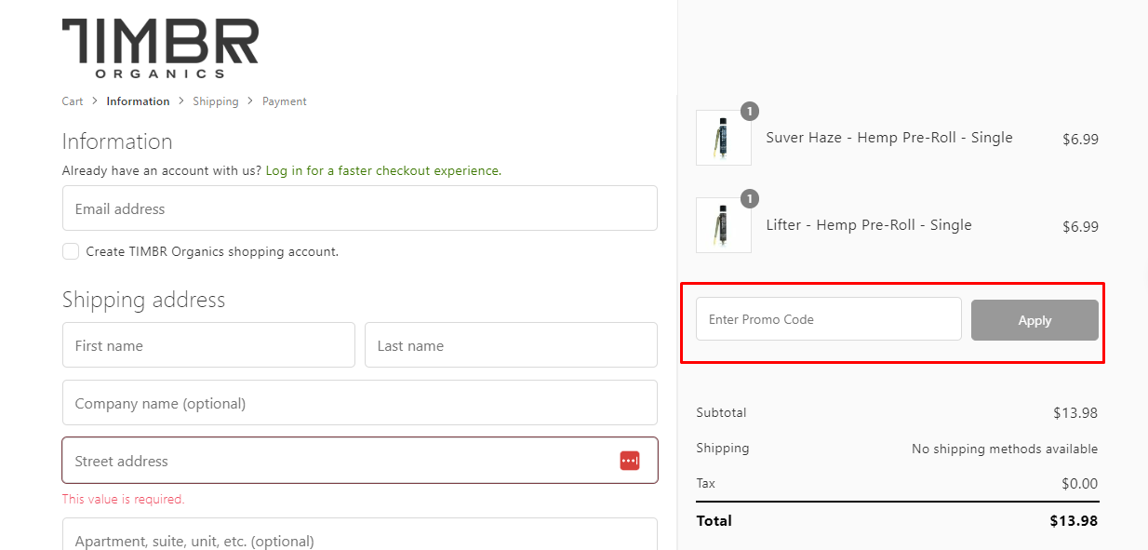
Task: Click the 'This value is required.' error message
Action: (124, 500)
